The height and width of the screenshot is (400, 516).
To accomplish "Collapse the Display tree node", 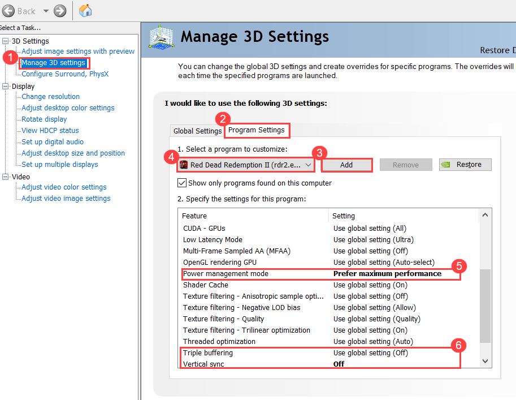I will pos(6,87).
